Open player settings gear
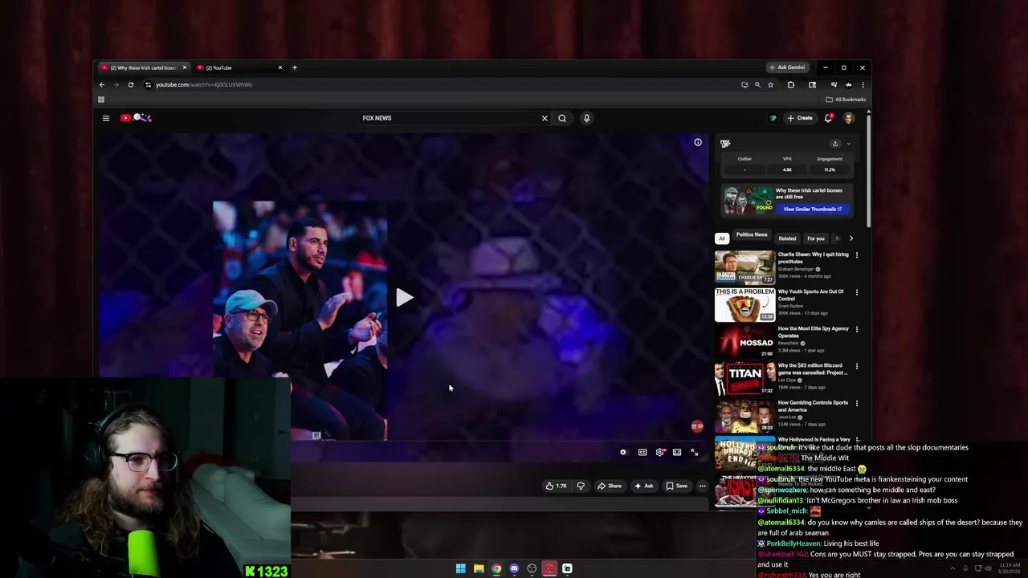The height and width of the screenshot is (578, 1028). point(660,453)
